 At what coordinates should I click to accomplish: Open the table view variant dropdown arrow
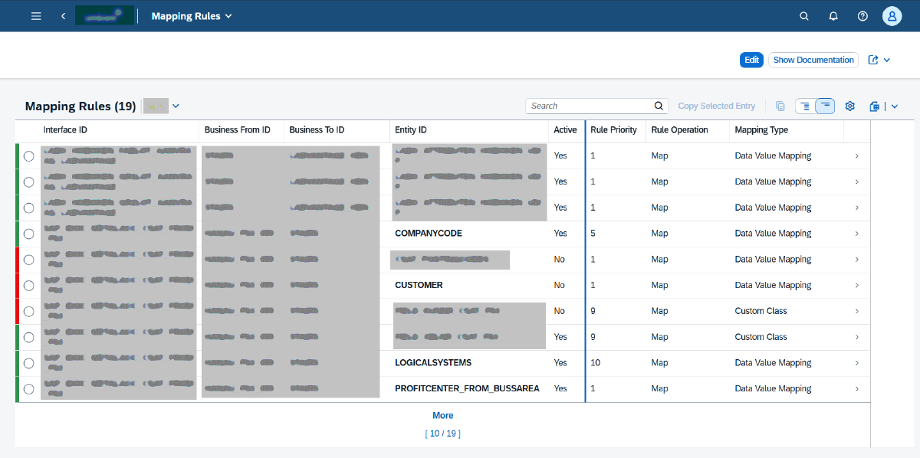coord(176,106)
